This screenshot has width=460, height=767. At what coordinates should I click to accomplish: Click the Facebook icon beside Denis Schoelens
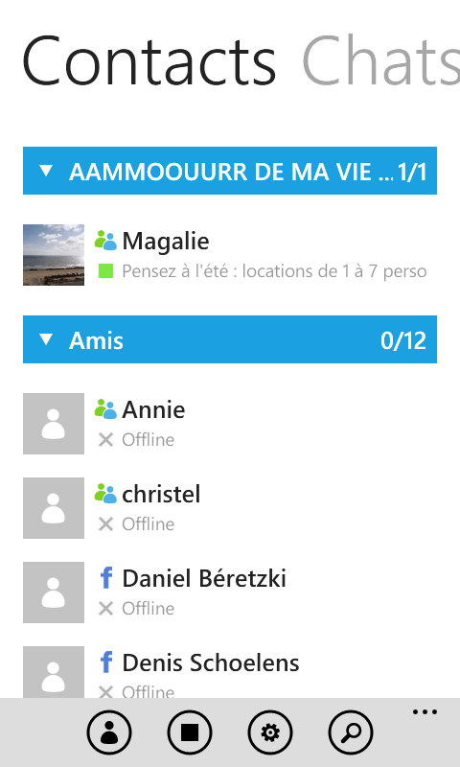pos(106,662)
